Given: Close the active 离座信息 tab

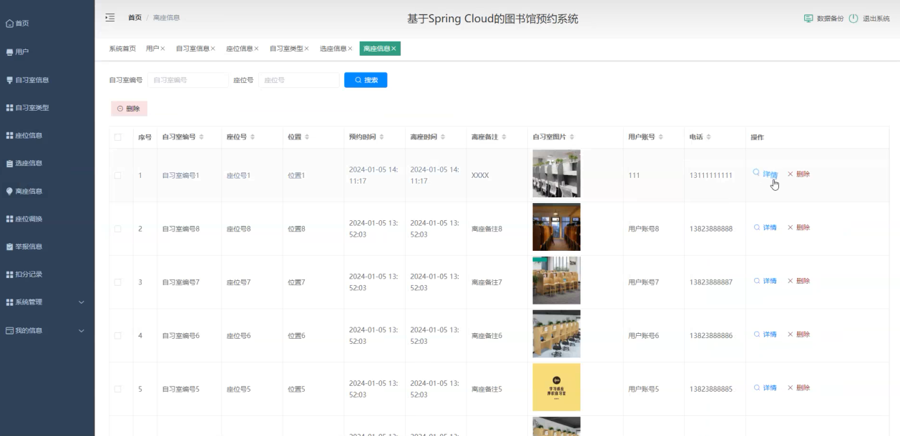Looking at the screenshot, I should [x=393, y=49].
